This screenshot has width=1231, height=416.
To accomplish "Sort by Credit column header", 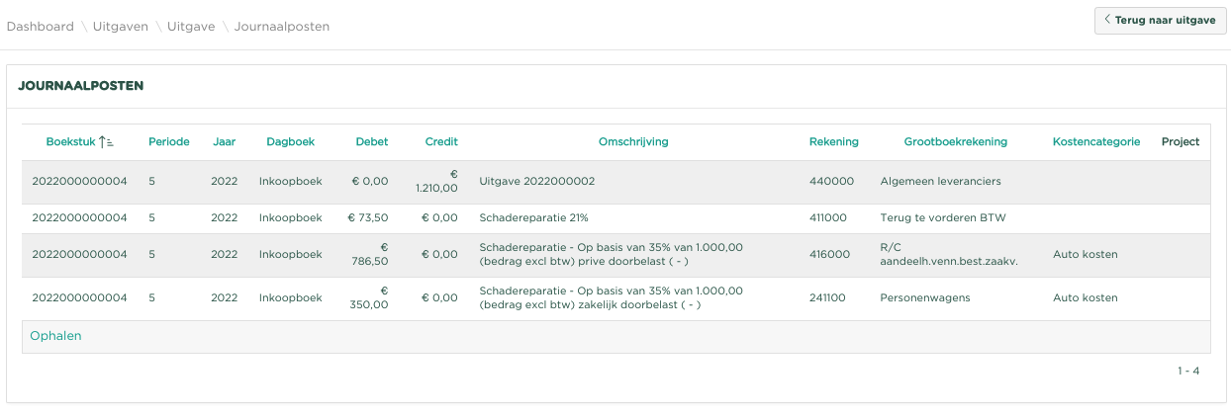I will pyautogui.click(x=441, y=142).
